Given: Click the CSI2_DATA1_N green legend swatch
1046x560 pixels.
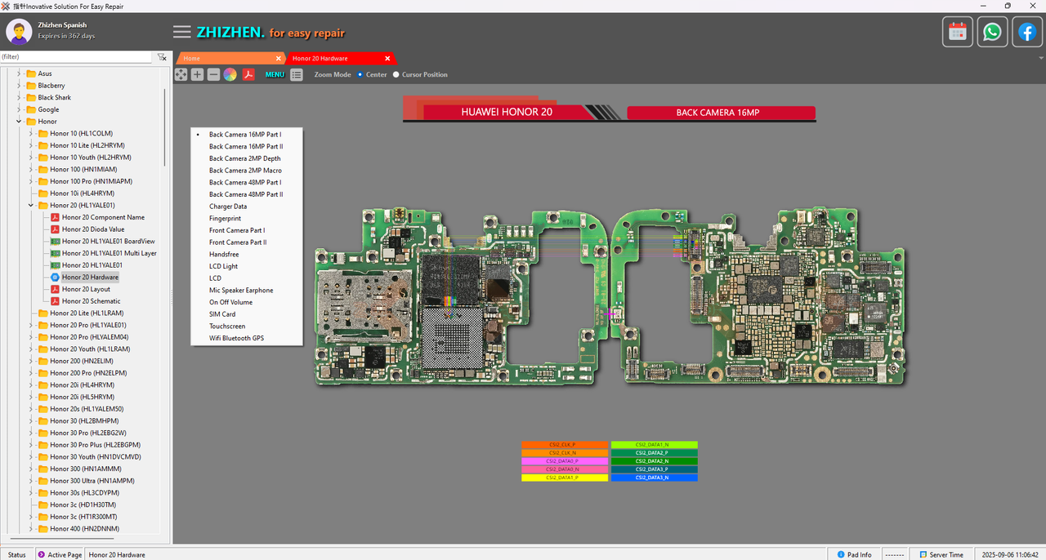Looking at the screenshot, I should (654, 445).
